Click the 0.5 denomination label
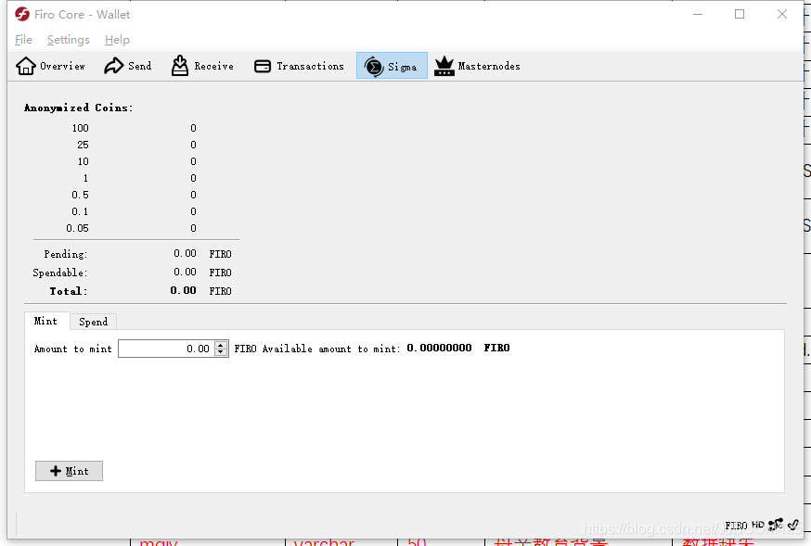This screenshot has height=546, width=811. point(80,195)
